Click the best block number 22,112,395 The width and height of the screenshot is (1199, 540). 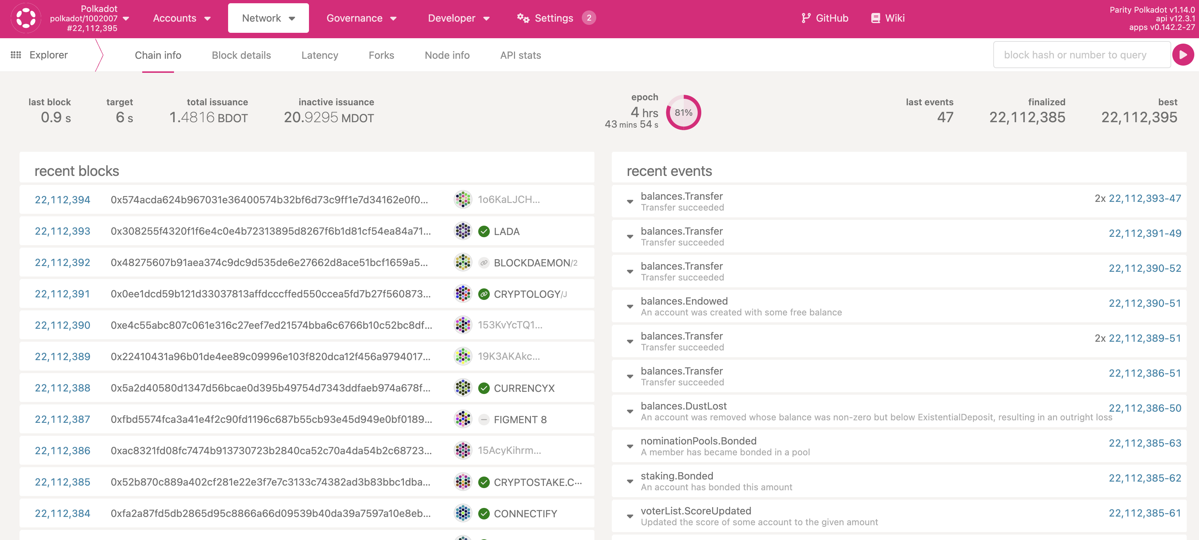(x=1139, y=118)
